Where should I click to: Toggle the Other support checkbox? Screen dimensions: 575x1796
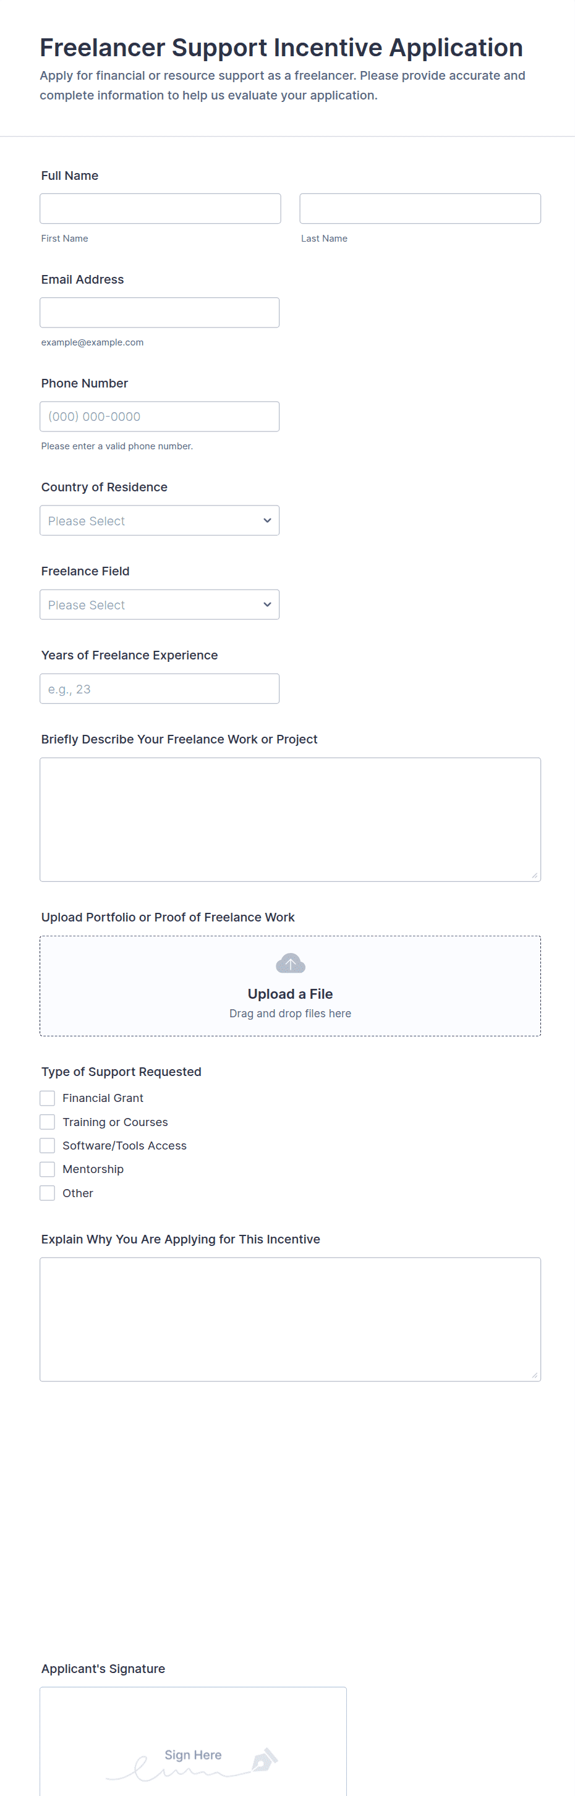[x=48, y=1193]
